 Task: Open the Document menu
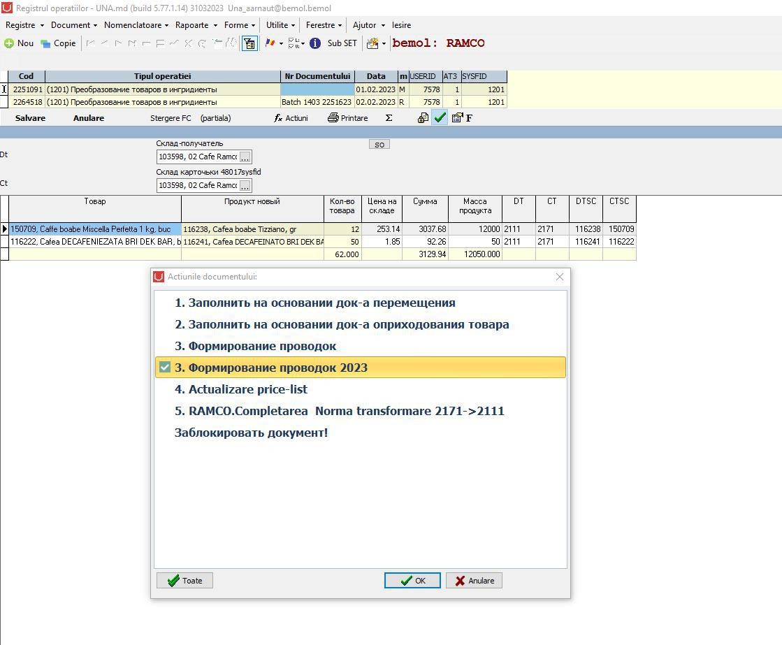(x=74, y=25)
